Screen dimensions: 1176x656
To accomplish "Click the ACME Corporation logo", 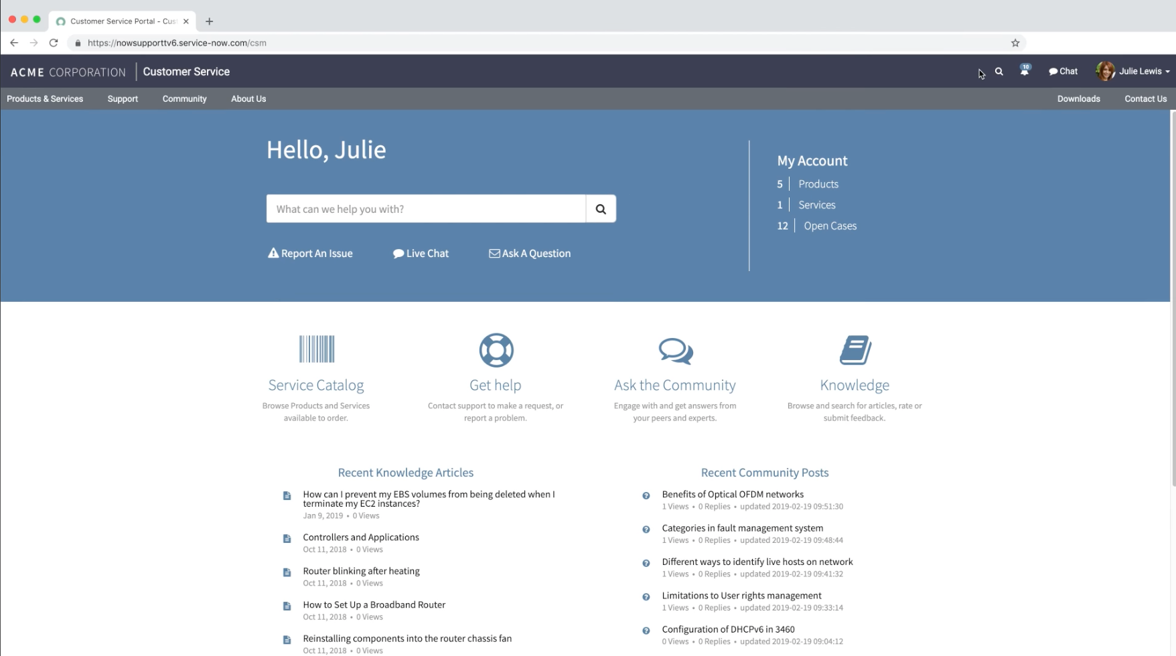I will point(68,72).
